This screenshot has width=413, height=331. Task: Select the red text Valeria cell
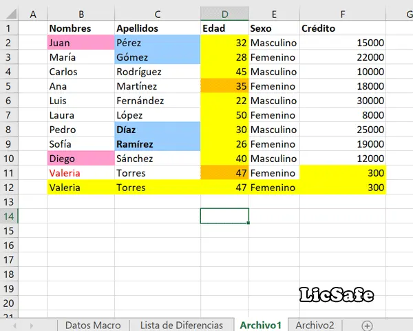point(81,173)
